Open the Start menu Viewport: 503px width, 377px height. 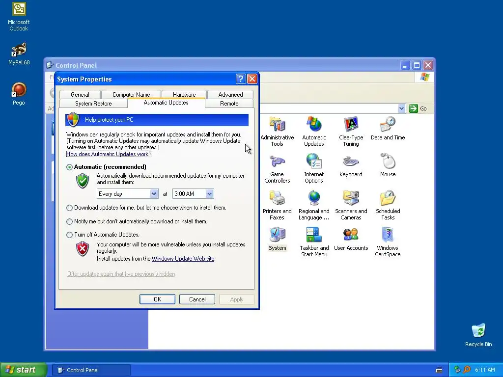pos(24,370)
